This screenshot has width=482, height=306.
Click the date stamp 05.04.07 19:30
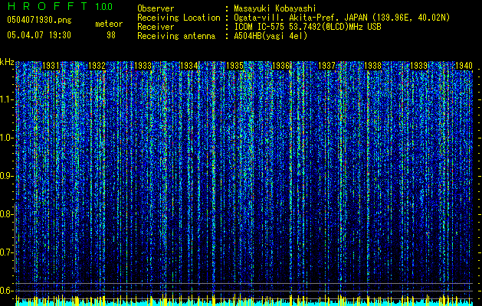[39, 35]
